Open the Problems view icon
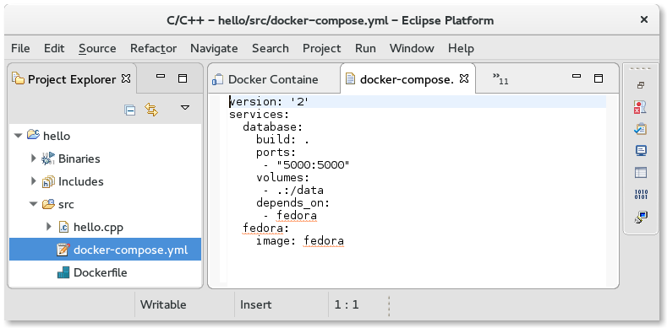Viewport: 667px width, 328px height. point(641,107)
